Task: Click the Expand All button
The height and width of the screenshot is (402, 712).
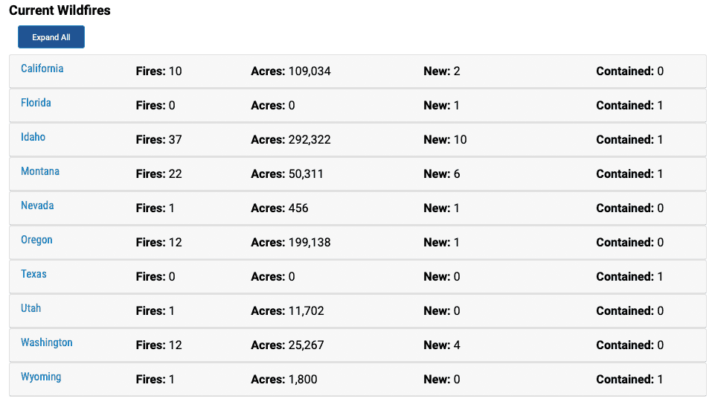Action: click(51, 36)
